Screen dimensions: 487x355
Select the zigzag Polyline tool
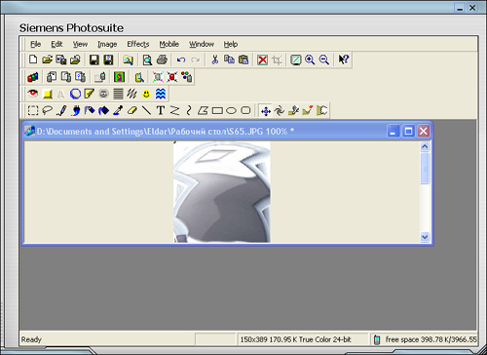174,110
